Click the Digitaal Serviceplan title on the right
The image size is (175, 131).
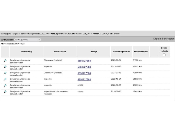(x=164, y=39)
